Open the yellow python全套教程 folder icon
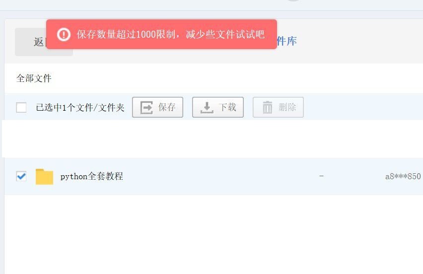423x274 pixels. tap(44, 177)
